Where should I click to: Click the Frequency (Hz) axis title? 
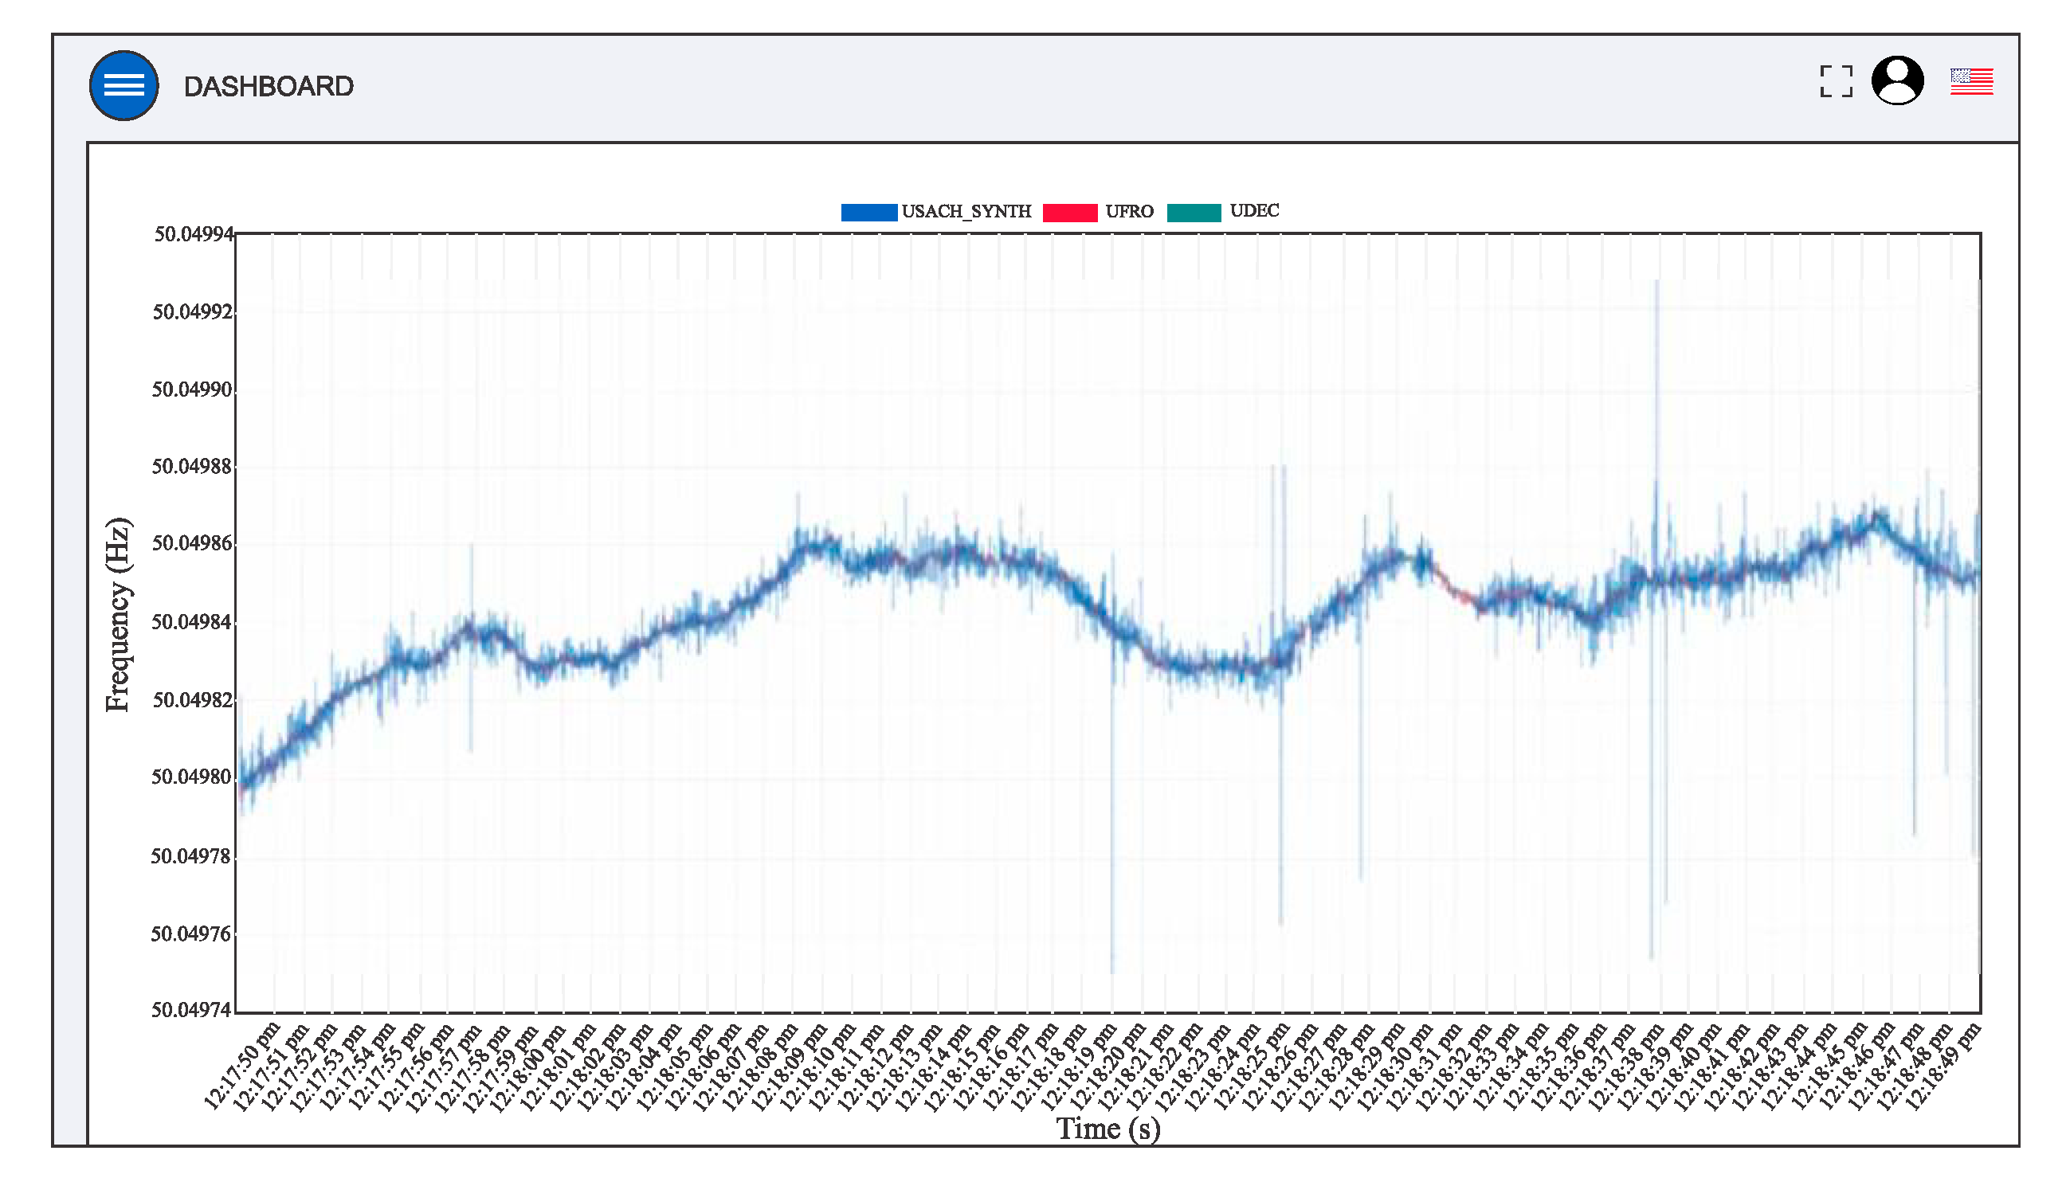118,615
